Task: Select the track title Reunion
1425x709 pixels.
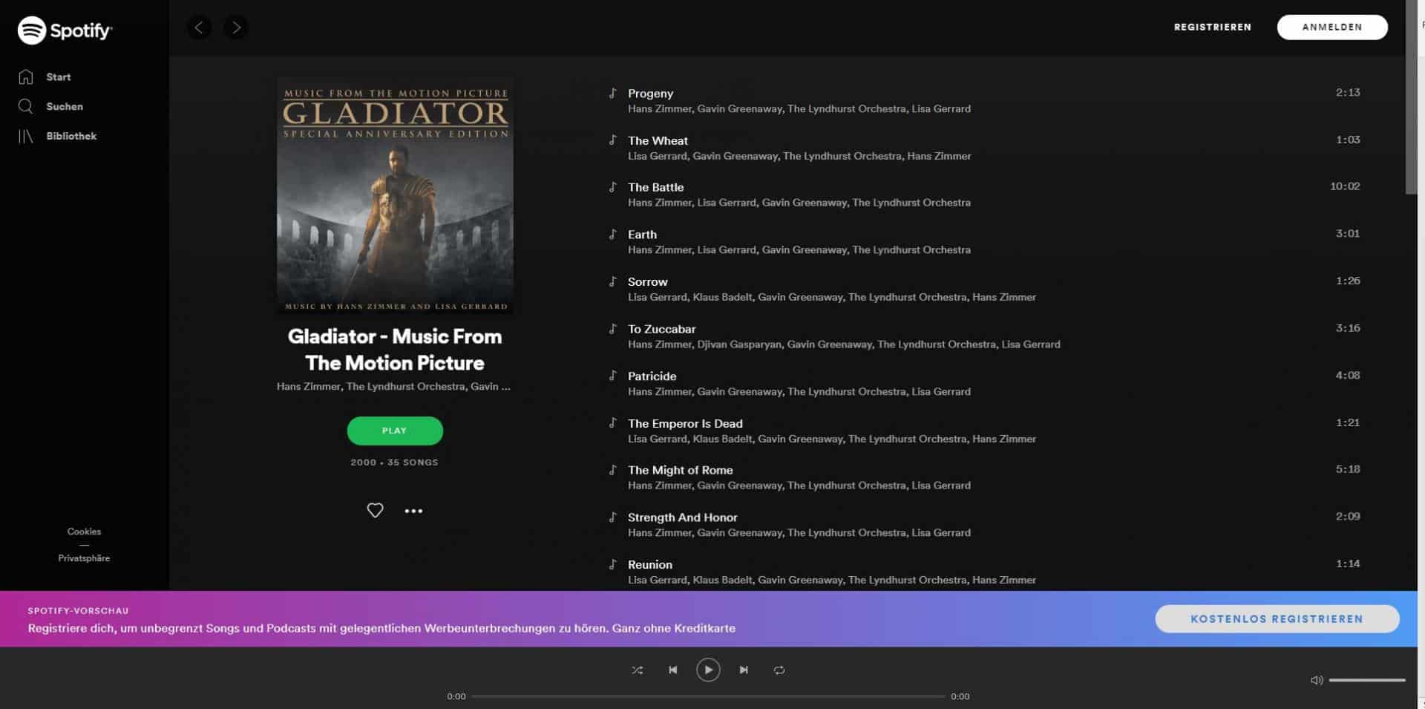Action: coord(649,565)
